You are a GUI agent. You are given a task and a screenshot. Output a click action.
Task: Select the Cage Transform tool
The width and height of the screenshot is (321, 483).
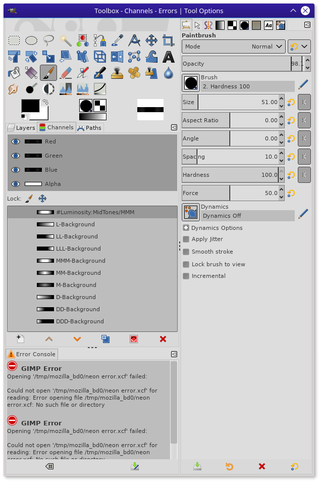[x=134, y=57]
